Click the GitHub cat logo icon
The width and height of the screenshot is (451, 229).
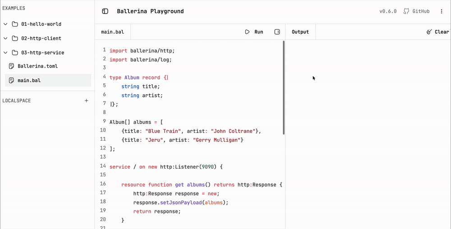coord(406,11)
